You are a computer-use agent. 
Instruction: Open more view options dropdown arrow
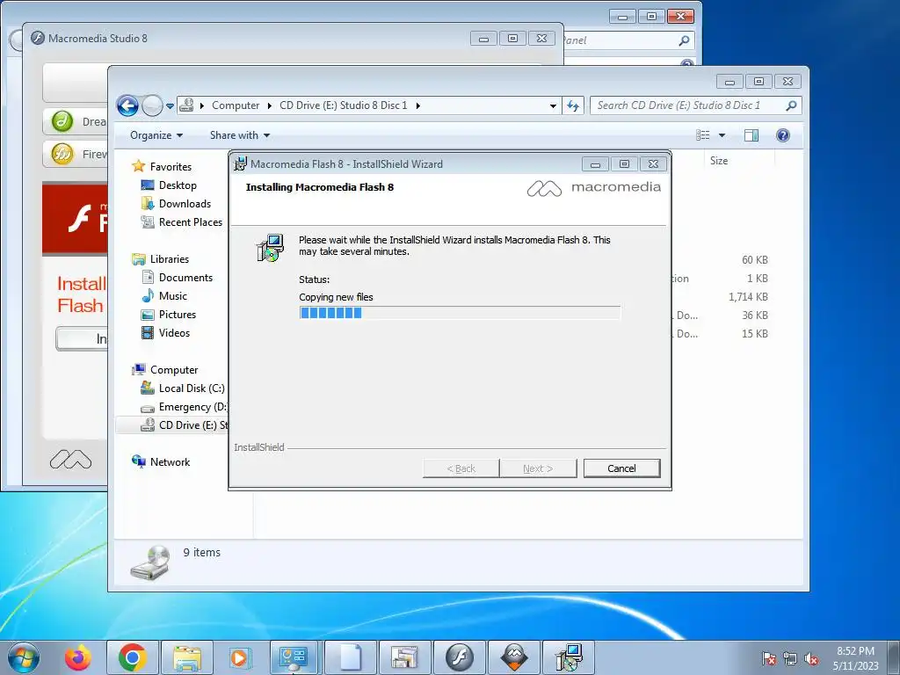722,135
